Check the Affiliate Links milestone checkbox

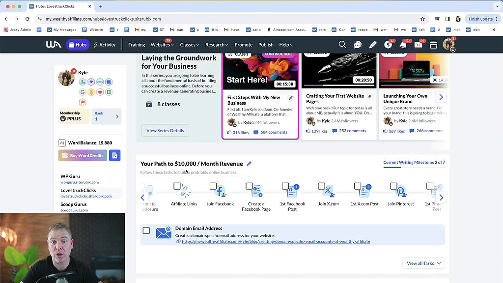pyautogui.click(x=177, y=186)
